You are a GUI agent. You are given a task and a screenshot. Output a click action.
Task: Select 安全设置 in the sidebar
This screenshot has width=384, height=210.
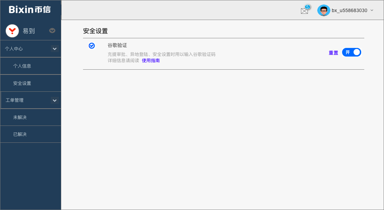coord(22,83)
